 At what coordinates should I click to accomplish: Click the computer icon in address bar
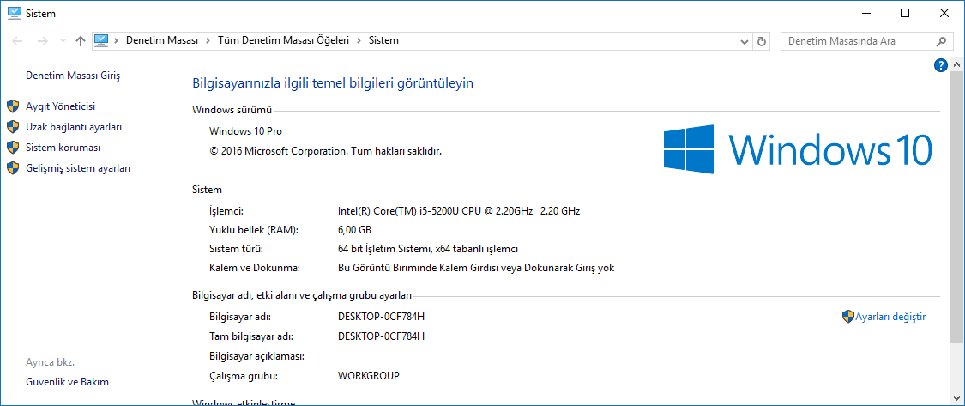(101, 40)
